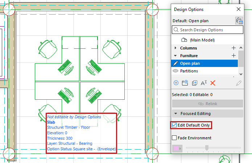Viewport: 252px width, 163px height.
Task: Click the bottom-right column circle marker
Action: point(152,154)
